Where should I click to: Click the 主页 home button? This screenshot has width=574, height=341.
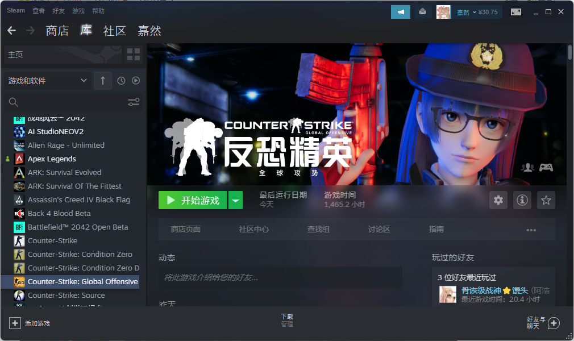pyautogui.click(x=63, y=55)
